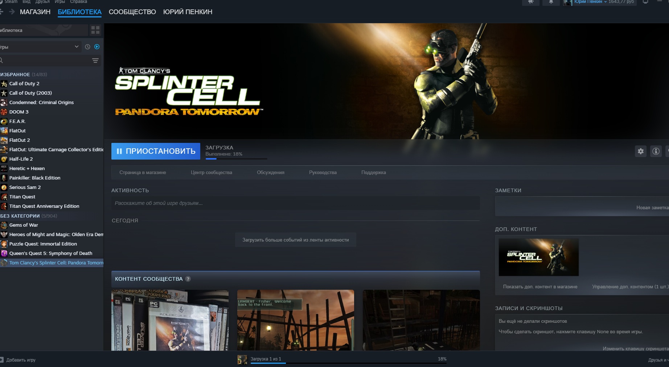Toggle the ready-to-play games filter
The height and width of the screenshot is (367, 669).
pyautogui.click(x=97, y=47)
